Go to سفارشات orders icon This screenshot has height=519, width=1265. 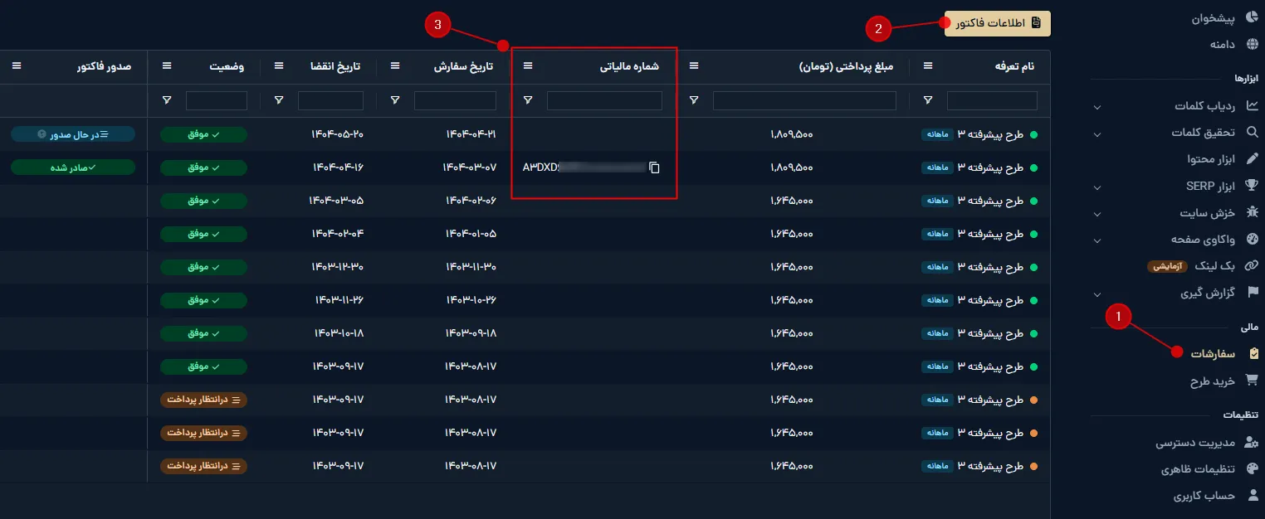[x=1253, y=354]
